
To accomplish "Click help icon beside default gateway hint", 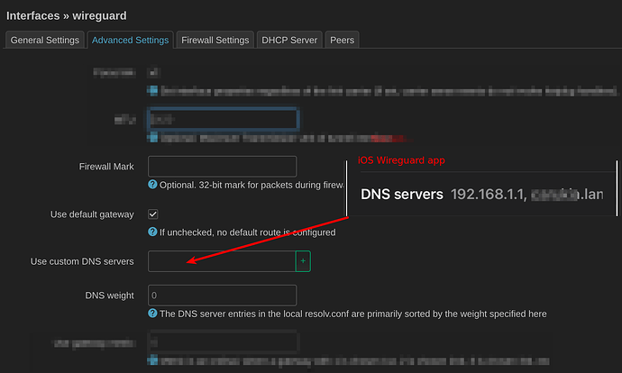I will coord(152,232).
